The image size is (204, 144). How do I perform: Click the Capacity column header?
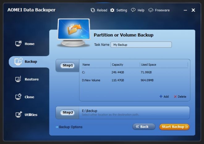[x=117, y=65]
